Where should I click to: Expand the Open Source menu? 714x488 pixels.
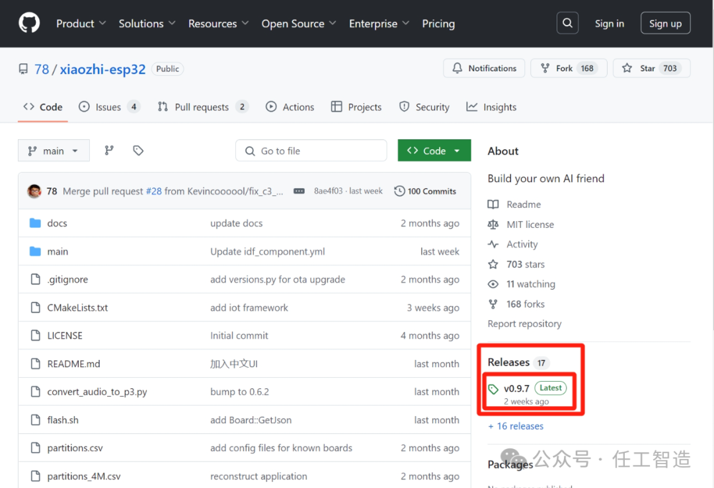point(299,24)
